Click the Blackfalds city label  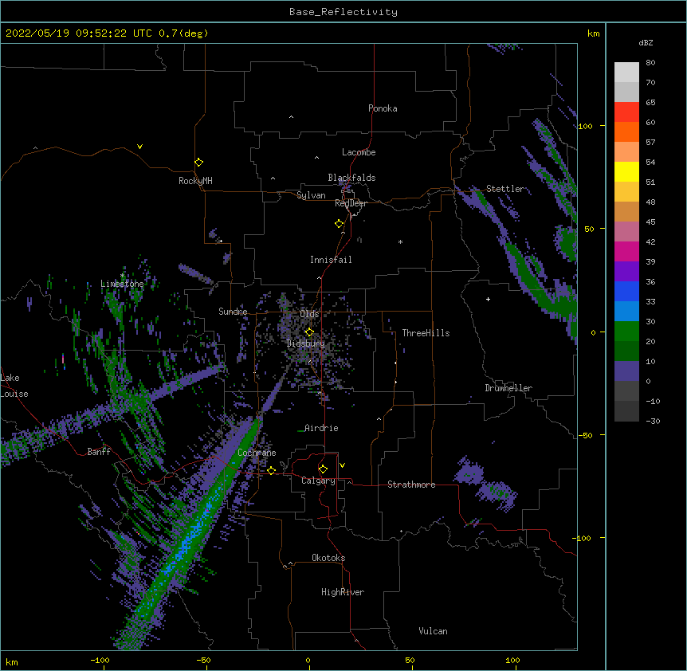pos(351,178)
